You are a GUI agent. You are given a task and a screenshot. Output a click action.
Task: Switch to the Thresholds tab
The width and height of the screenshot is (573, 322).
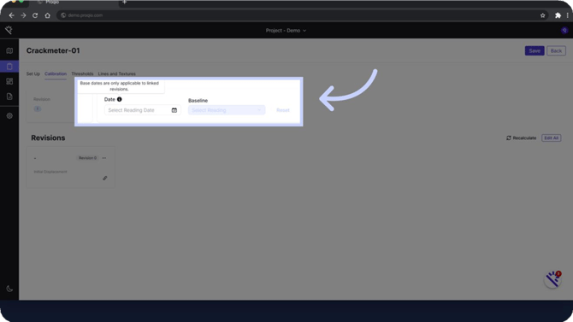[82, 73]
